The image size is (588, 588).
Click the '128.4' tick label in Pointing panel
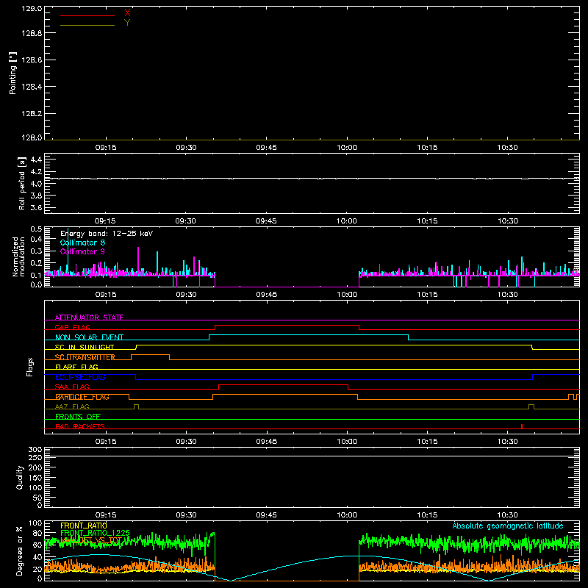pyautogui.click(x=32, y=87)
